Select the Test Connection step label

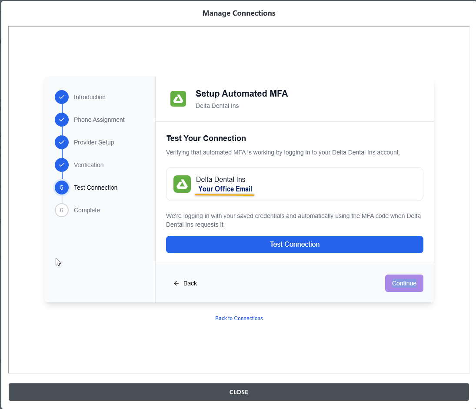(x=96, y=188)
